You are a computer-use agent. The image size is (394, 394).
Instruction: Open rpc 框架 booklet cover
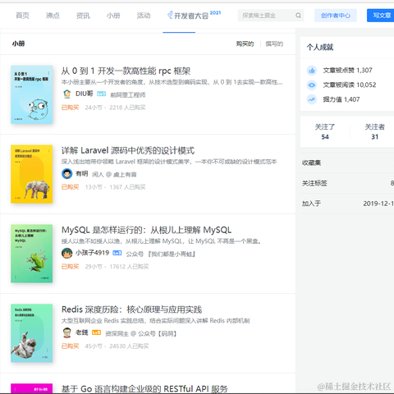[32, 94]
